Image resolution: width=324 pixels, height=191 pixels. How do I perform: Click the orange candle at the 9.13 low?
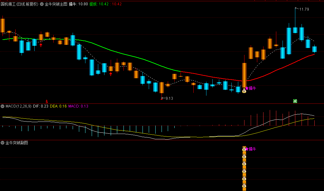[x=162, y=88]
